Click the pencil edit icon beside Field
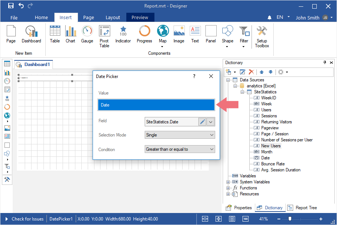Image resolution: width=337 pixels, height=225 pixels. point(202,121)
